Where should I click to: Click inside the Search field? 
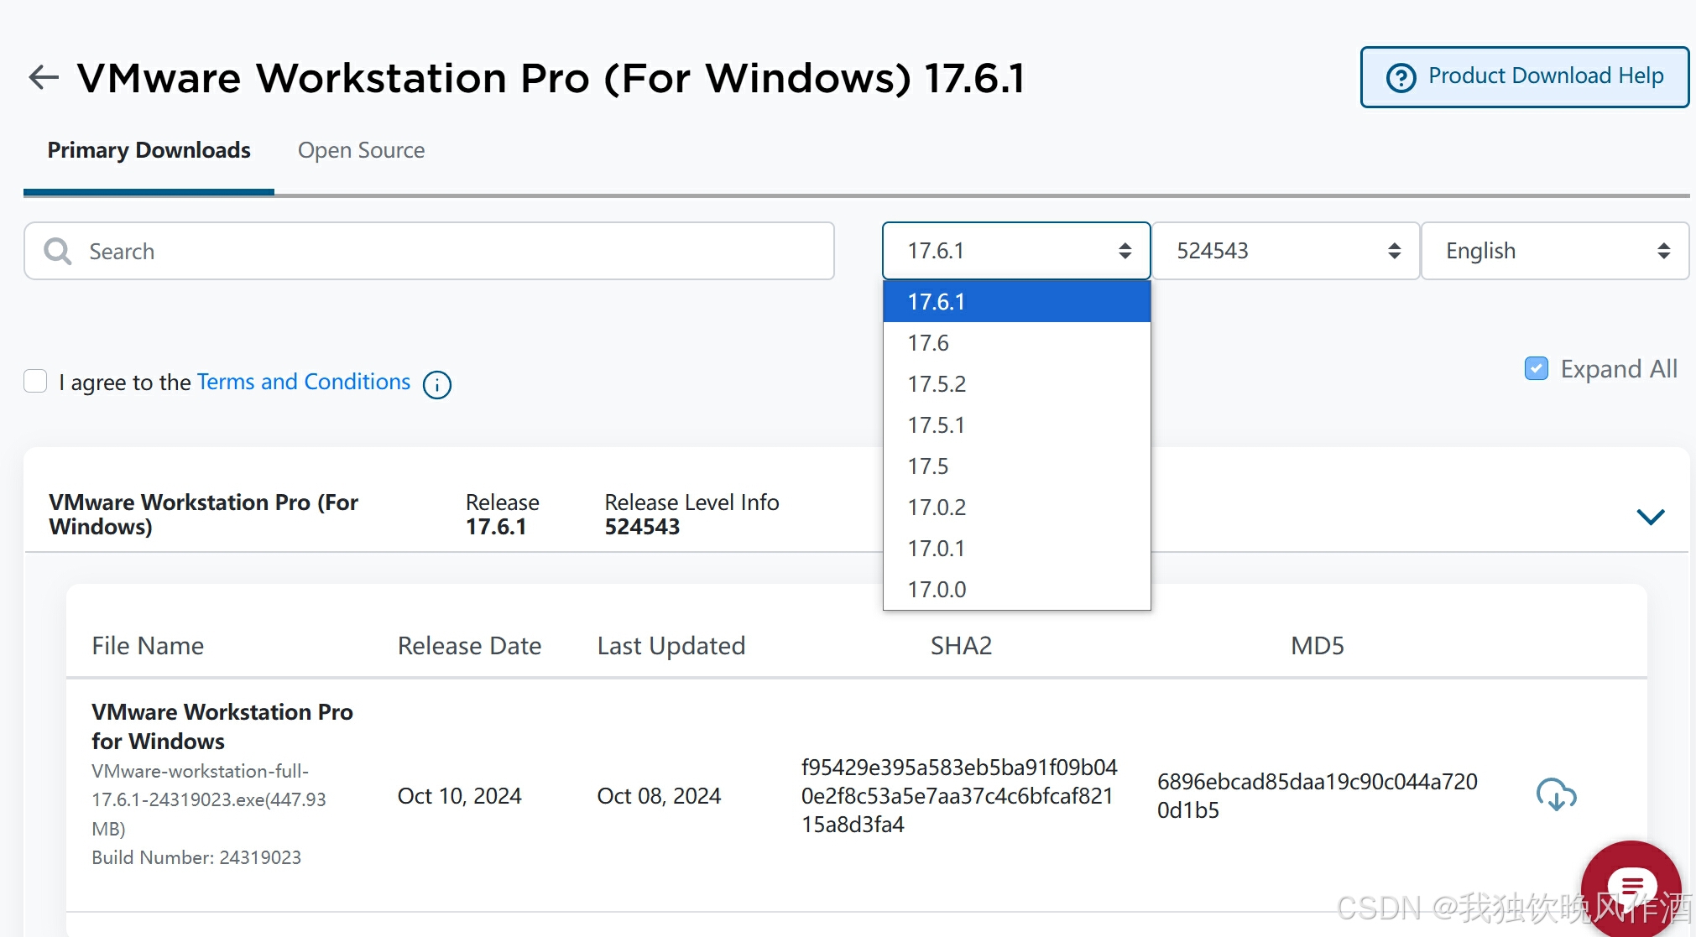453,251
